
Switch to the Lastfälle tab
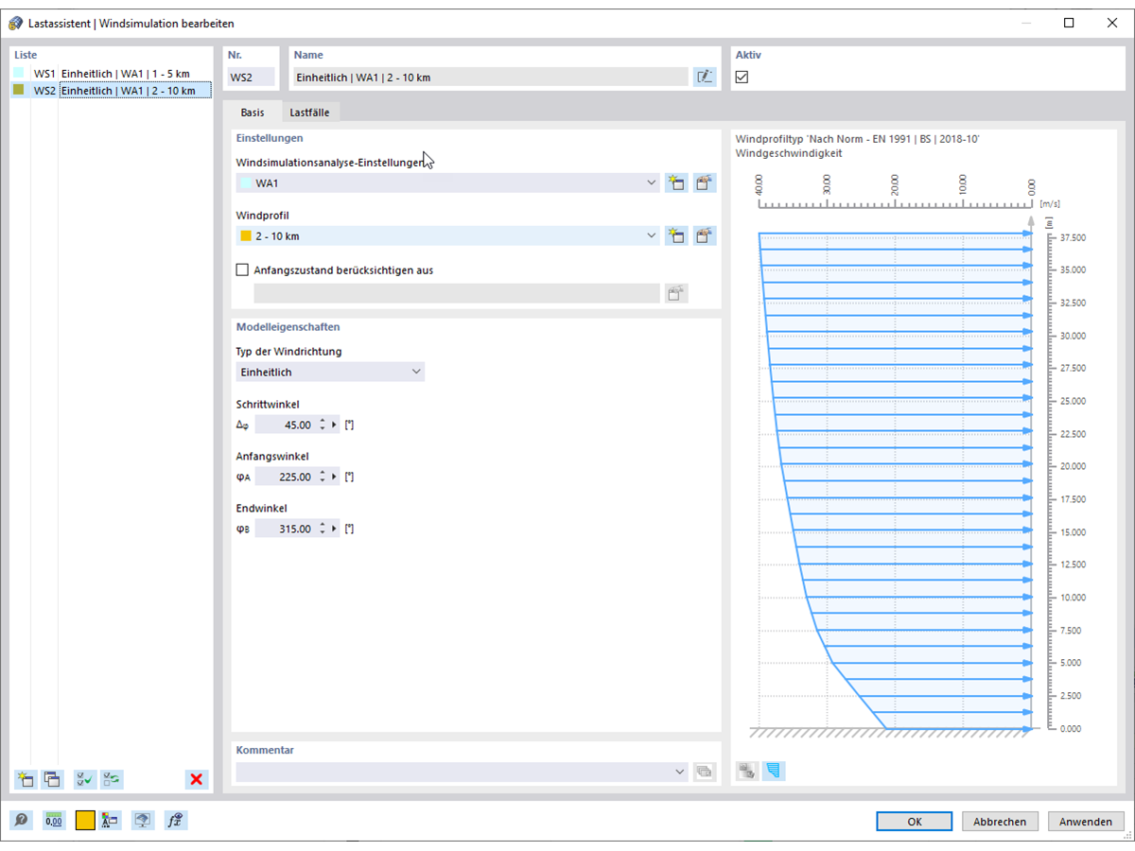(x=311, y=113)
